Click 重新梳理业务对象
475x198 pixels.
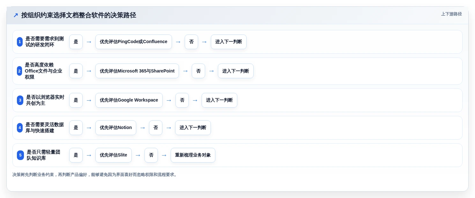(x=193, y=155)
